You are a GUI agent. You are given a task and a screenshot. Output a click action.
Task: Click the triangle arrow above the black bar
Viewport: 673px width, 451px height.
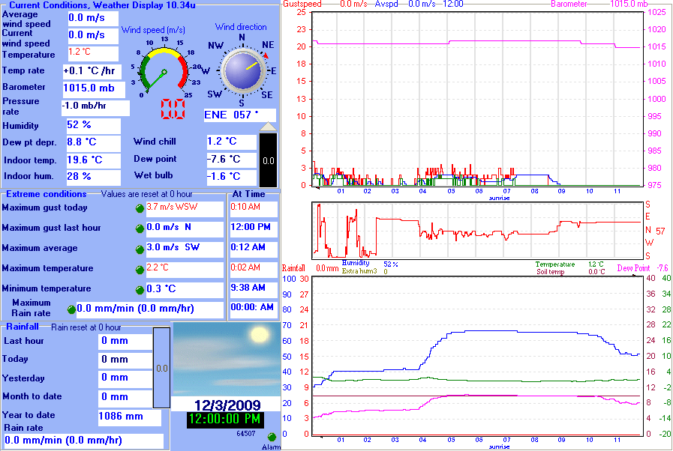pos(268,127)
